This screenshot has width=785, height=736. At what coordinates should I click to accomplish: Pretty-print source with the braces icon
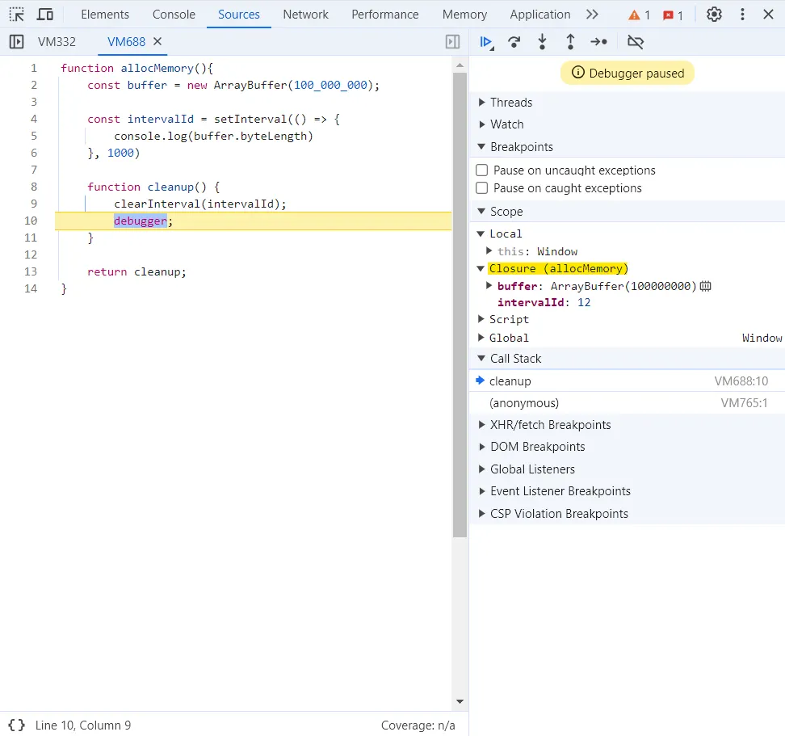pos(16,725)
